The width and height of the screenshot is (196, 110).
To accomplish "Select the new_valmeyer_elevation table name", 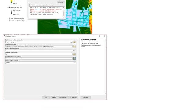I will click(18, 18).
